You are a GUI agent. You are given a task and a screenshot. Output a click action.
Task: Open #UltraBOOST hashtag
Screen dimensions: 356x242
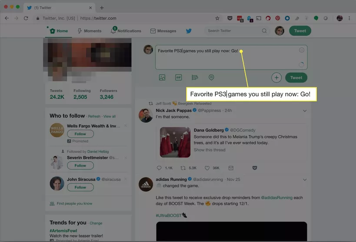point(169,216)
